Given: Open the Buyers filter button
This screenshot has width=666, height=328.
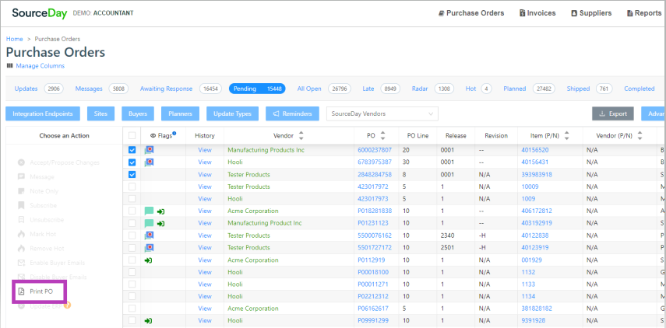Looking at the screenshot, I should 138,113.
